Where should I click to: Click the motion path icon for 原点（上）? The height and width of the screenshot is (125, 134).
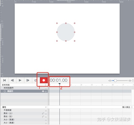coord(43,113)
